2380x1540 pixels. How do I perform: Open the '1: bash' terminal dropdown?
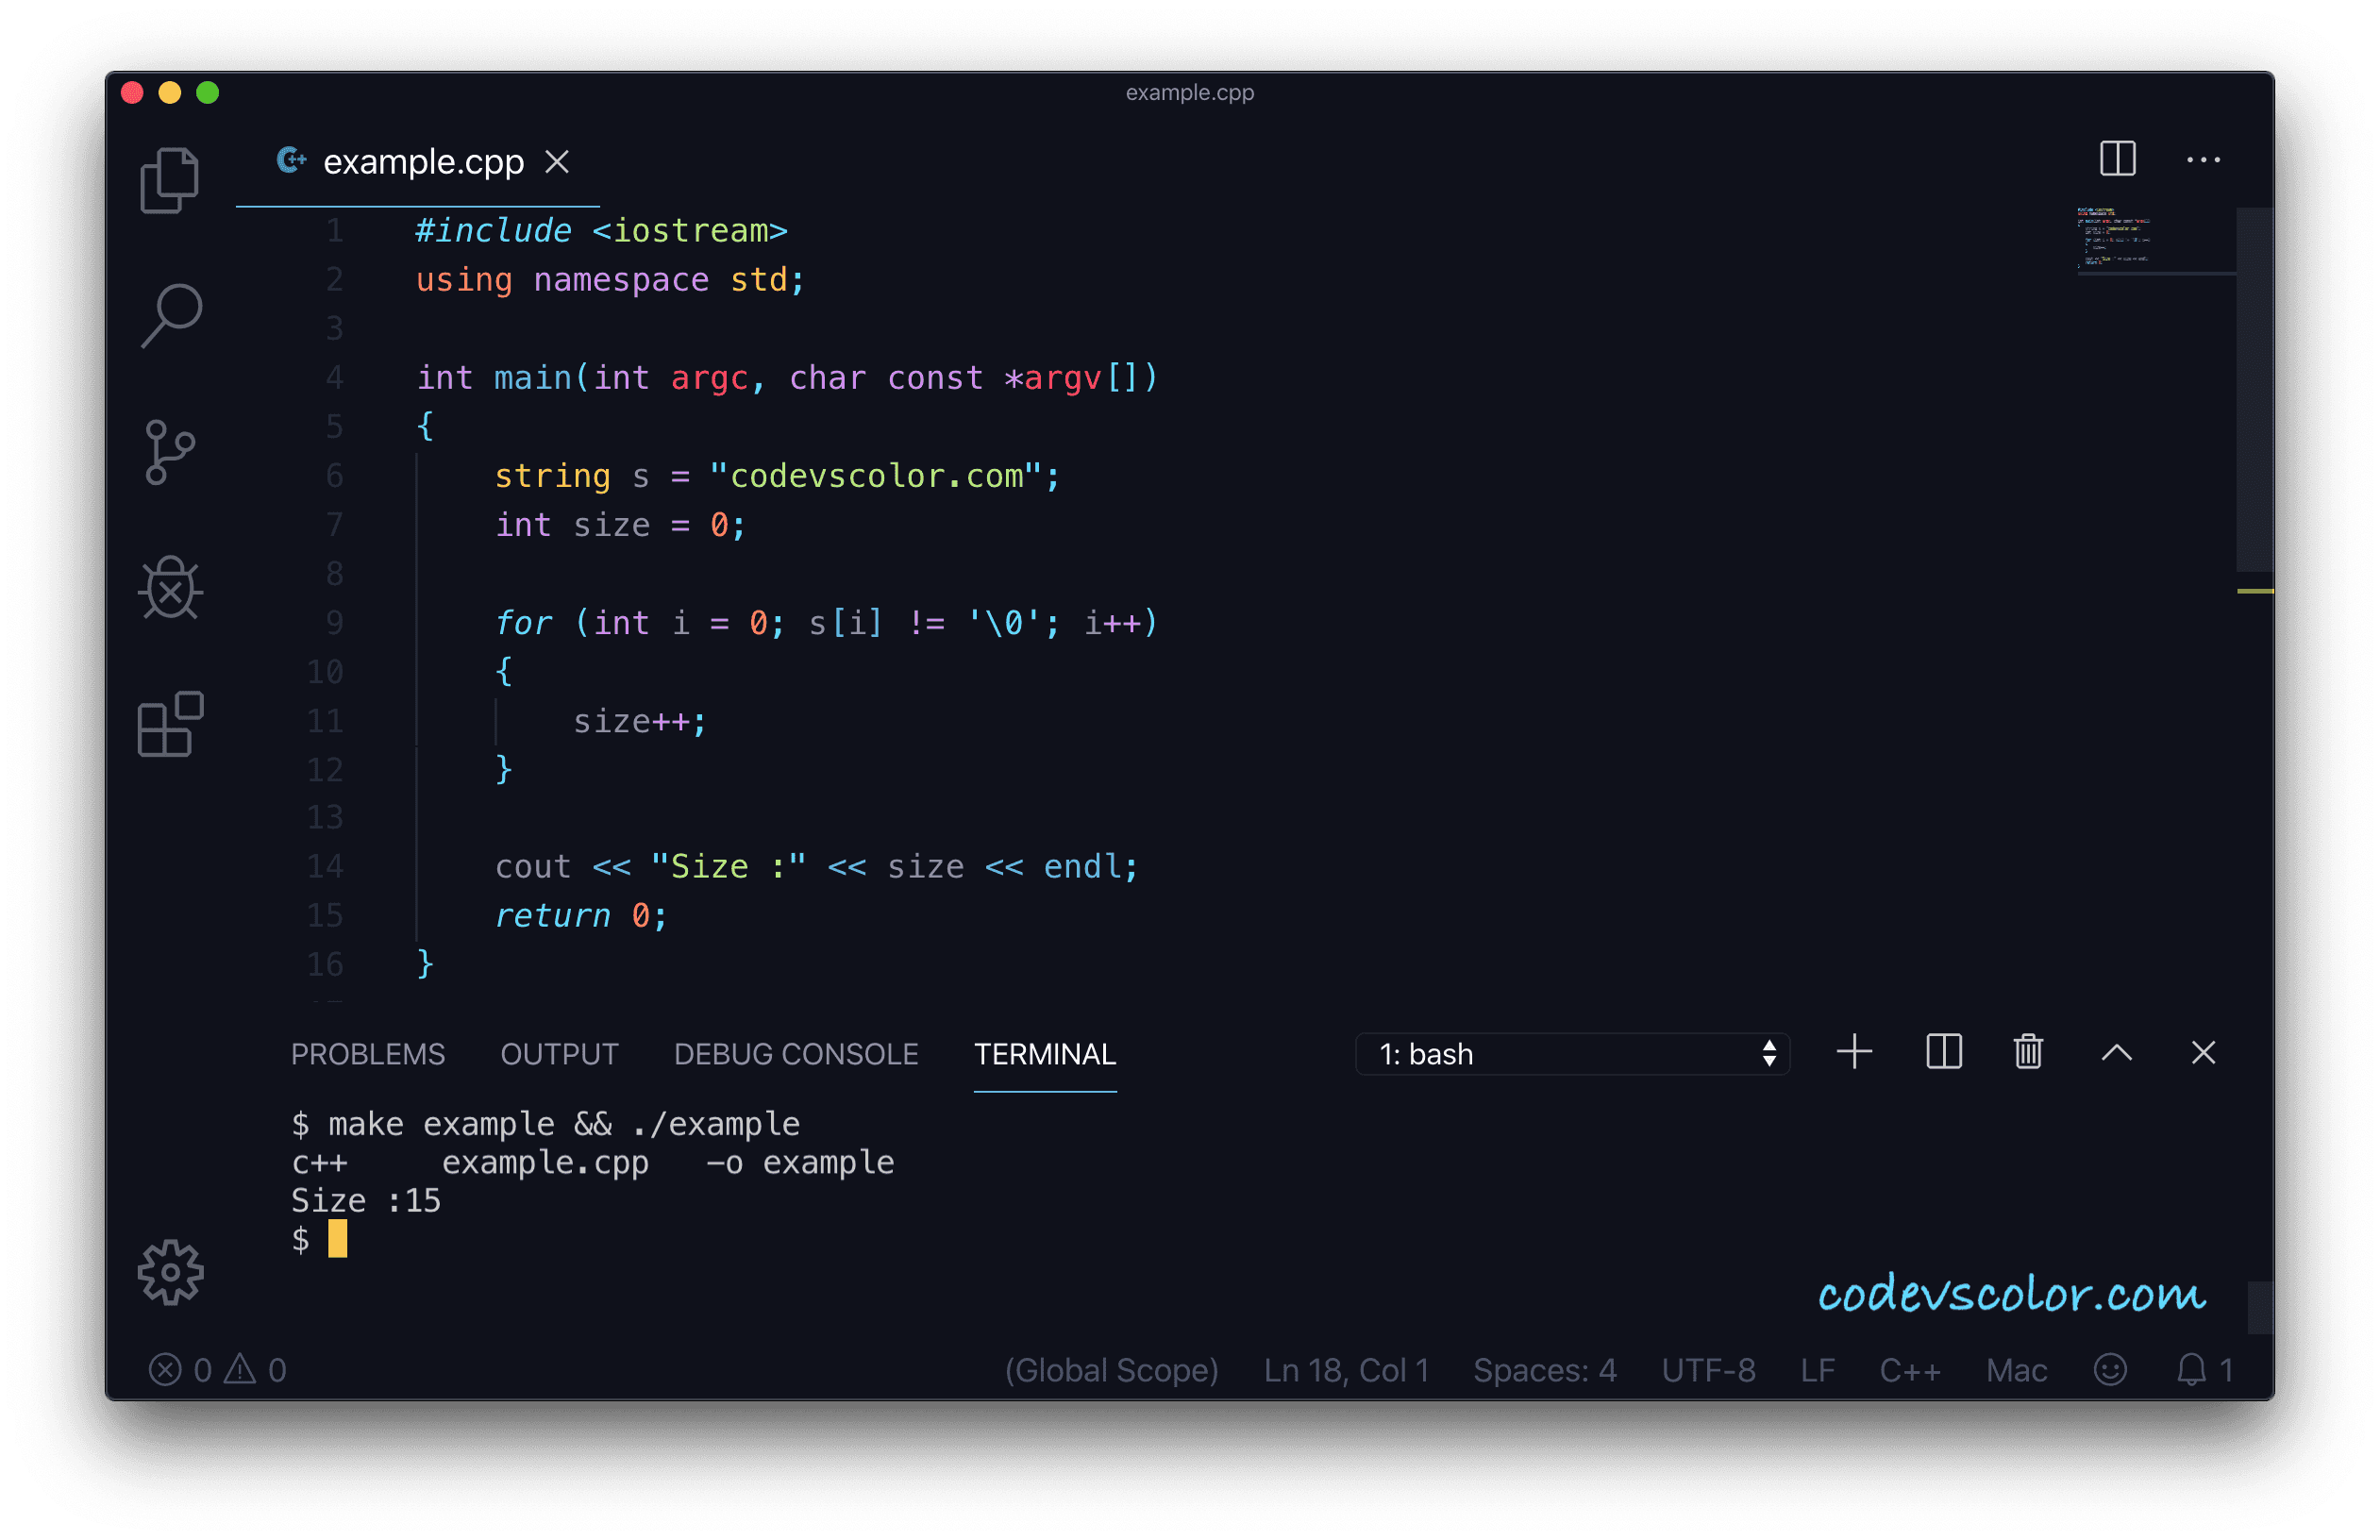tap(1571, 1054)
